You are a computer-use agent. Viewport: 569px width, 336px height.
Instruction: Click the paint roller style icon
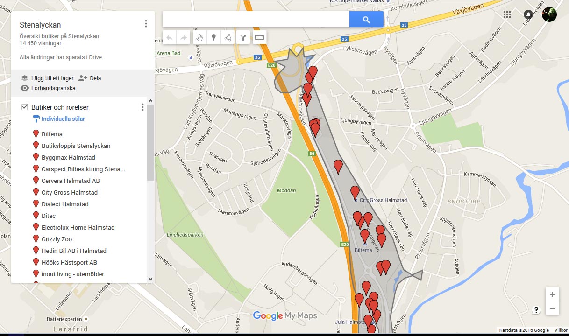click(x=36, y=119)
